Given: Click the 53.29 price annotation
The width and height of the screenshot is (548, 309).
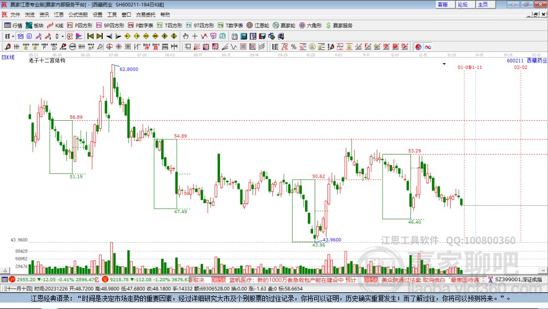Looking at the screenshot, I should pyautogui.click(x=415, y=151).
